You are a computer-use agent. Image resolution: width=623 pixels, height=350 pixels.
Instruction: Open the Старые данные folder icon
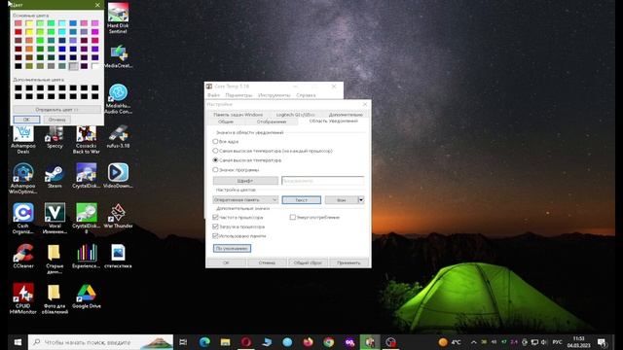[x=55, y=259]
